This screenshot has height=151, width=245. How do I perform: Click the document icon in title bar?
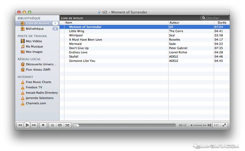99,12
